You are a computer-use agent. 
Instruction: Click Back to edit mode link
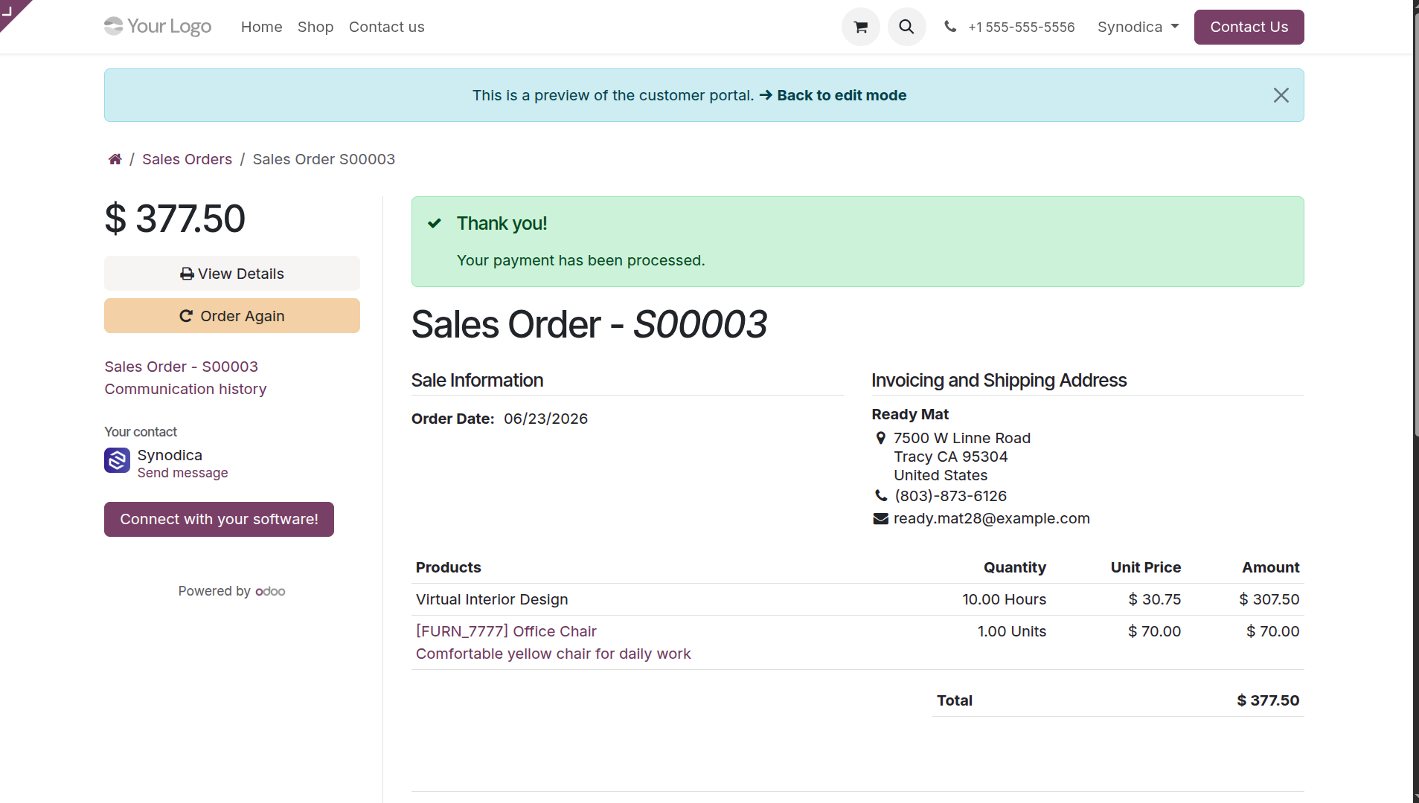pos(833,95)
